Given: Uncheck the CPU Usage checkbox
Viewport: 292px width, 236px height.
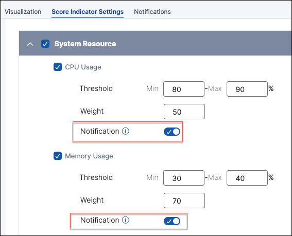Looking at the screenshot, I should (x=58, y=67).
